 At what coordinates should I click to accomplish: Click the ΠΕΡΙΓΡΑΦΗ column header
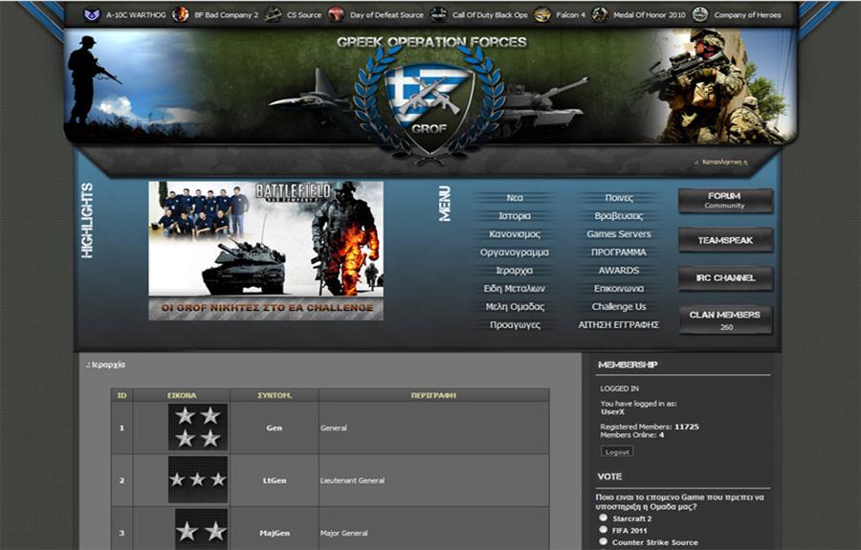pos(433,395)
